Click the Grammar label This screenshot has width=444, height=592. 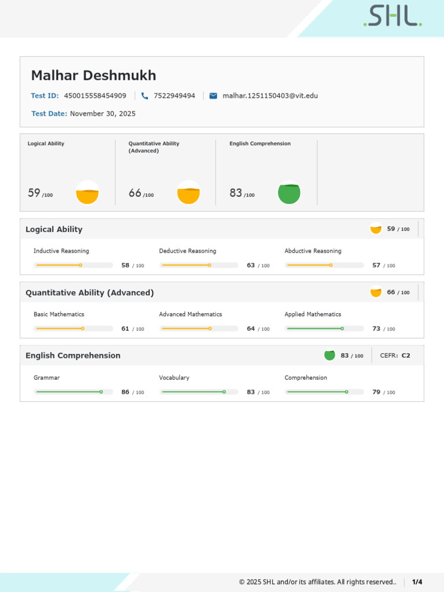click(x=47, y=378)
